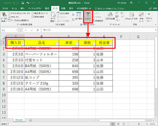Open filter dropdown for 品名 column
The image size is (158, 126).
coord(57,44)
